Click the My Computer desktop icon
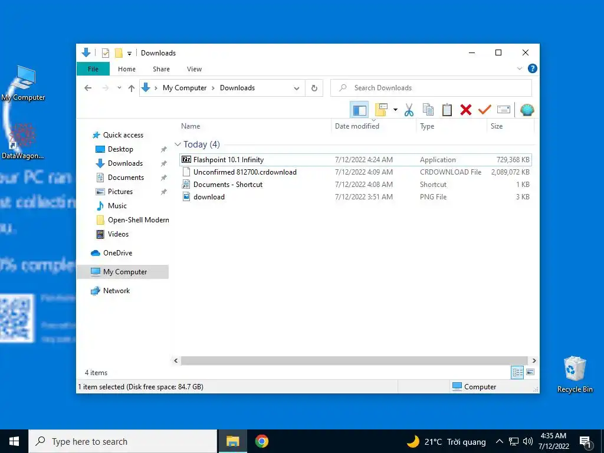Screen dimensions: 604x453 (x=23, y=83)
